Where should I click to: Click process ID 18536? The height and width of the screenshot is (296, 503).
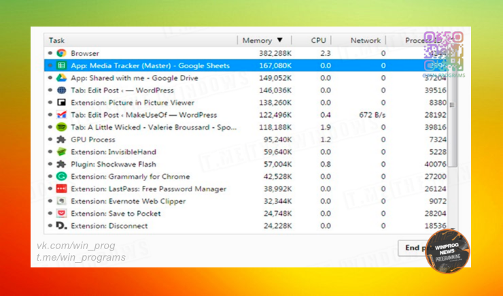[x=435, y=226]
